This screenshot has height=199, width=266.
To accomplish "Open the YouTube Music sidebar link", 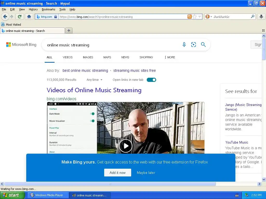I will click(x=237, y=142).
